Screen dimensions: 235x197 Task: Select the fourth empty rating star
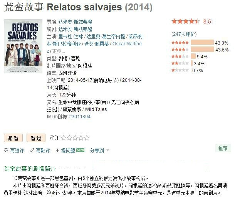click(81, 138)
